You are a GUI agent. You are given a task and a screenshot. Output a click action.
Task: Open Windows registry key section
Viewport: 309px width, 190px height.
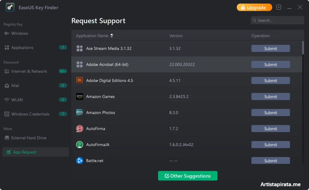click(19, 33)
